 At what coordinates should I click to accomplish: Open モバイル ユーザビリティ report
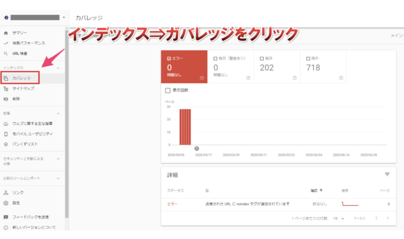32,134
